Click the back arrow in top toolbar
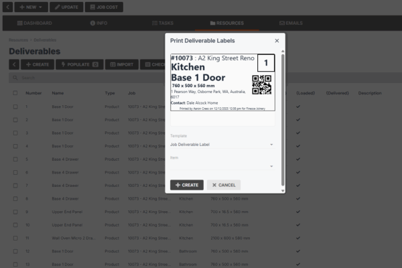The height and width of the screenshot is (268, 402). (x=8, y=7)
